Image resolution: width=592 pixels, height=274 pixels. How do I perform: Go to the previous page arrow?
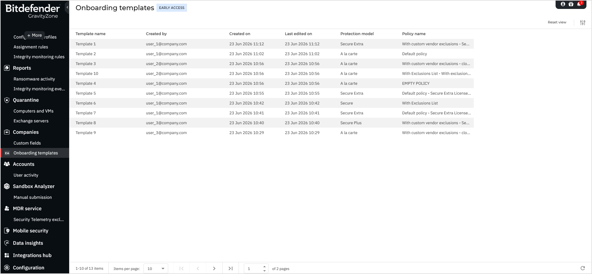click(x=198, y=268)
